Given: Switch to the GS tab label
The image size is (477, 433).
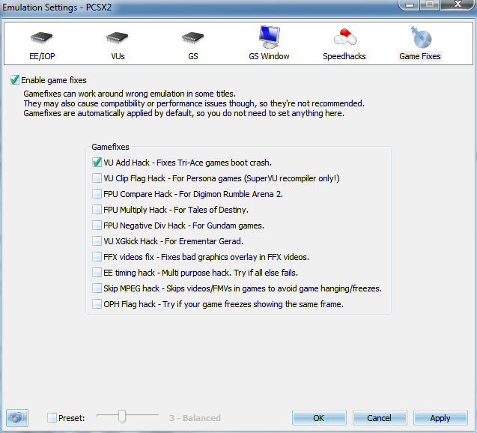Looking at the screenshot, I should 193,56.
